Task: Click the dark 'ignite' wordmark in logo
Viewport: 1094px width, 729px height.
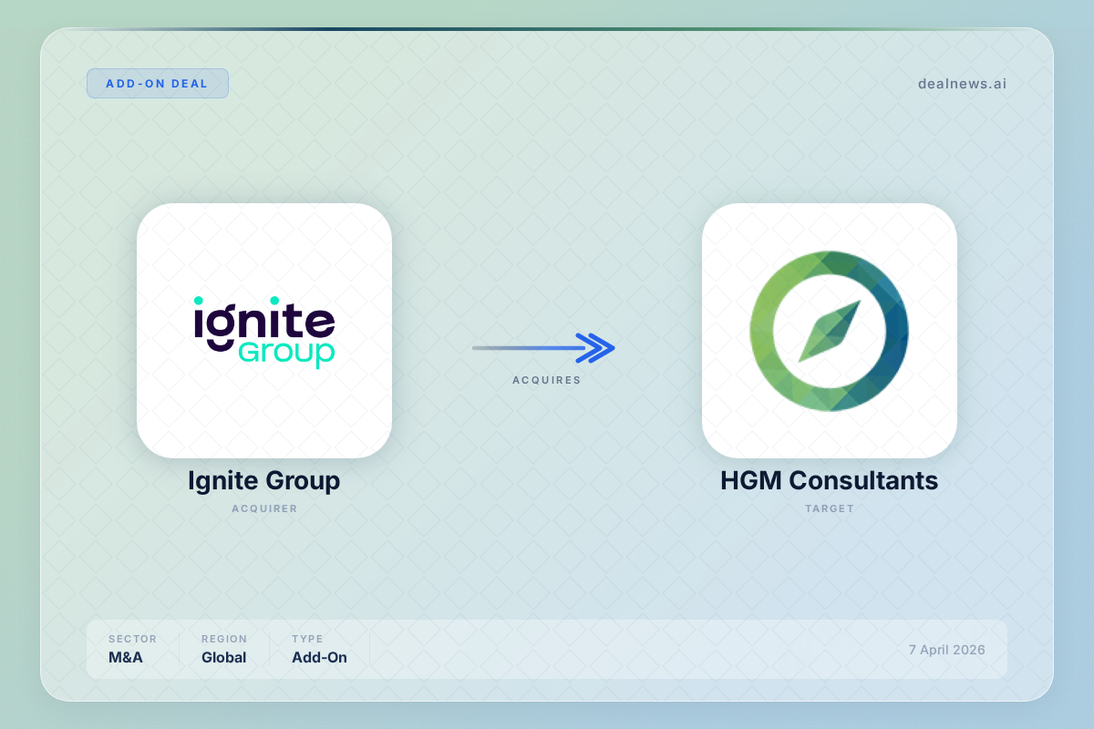Action: (264, 321)
